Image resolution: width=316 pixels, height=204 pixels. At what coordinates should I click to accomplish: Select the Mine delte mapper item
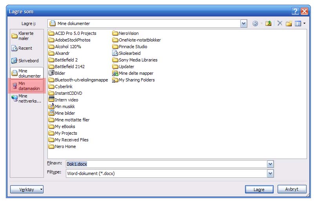coord(133,73)
